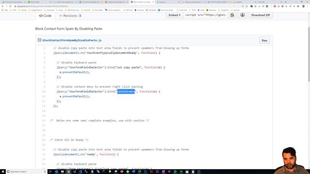Screen dimensions: 310x174
Task: Click the file icon beside blockContactFormSpamByDisablePaste.js
Action: [x=39, y=40]
